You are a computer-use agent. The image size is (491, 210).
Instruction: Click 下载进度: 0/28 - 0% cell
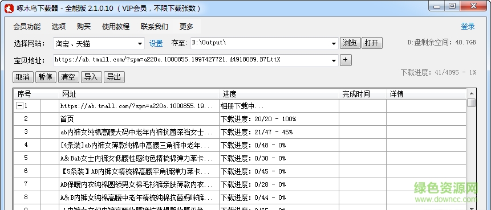[279, 185]
